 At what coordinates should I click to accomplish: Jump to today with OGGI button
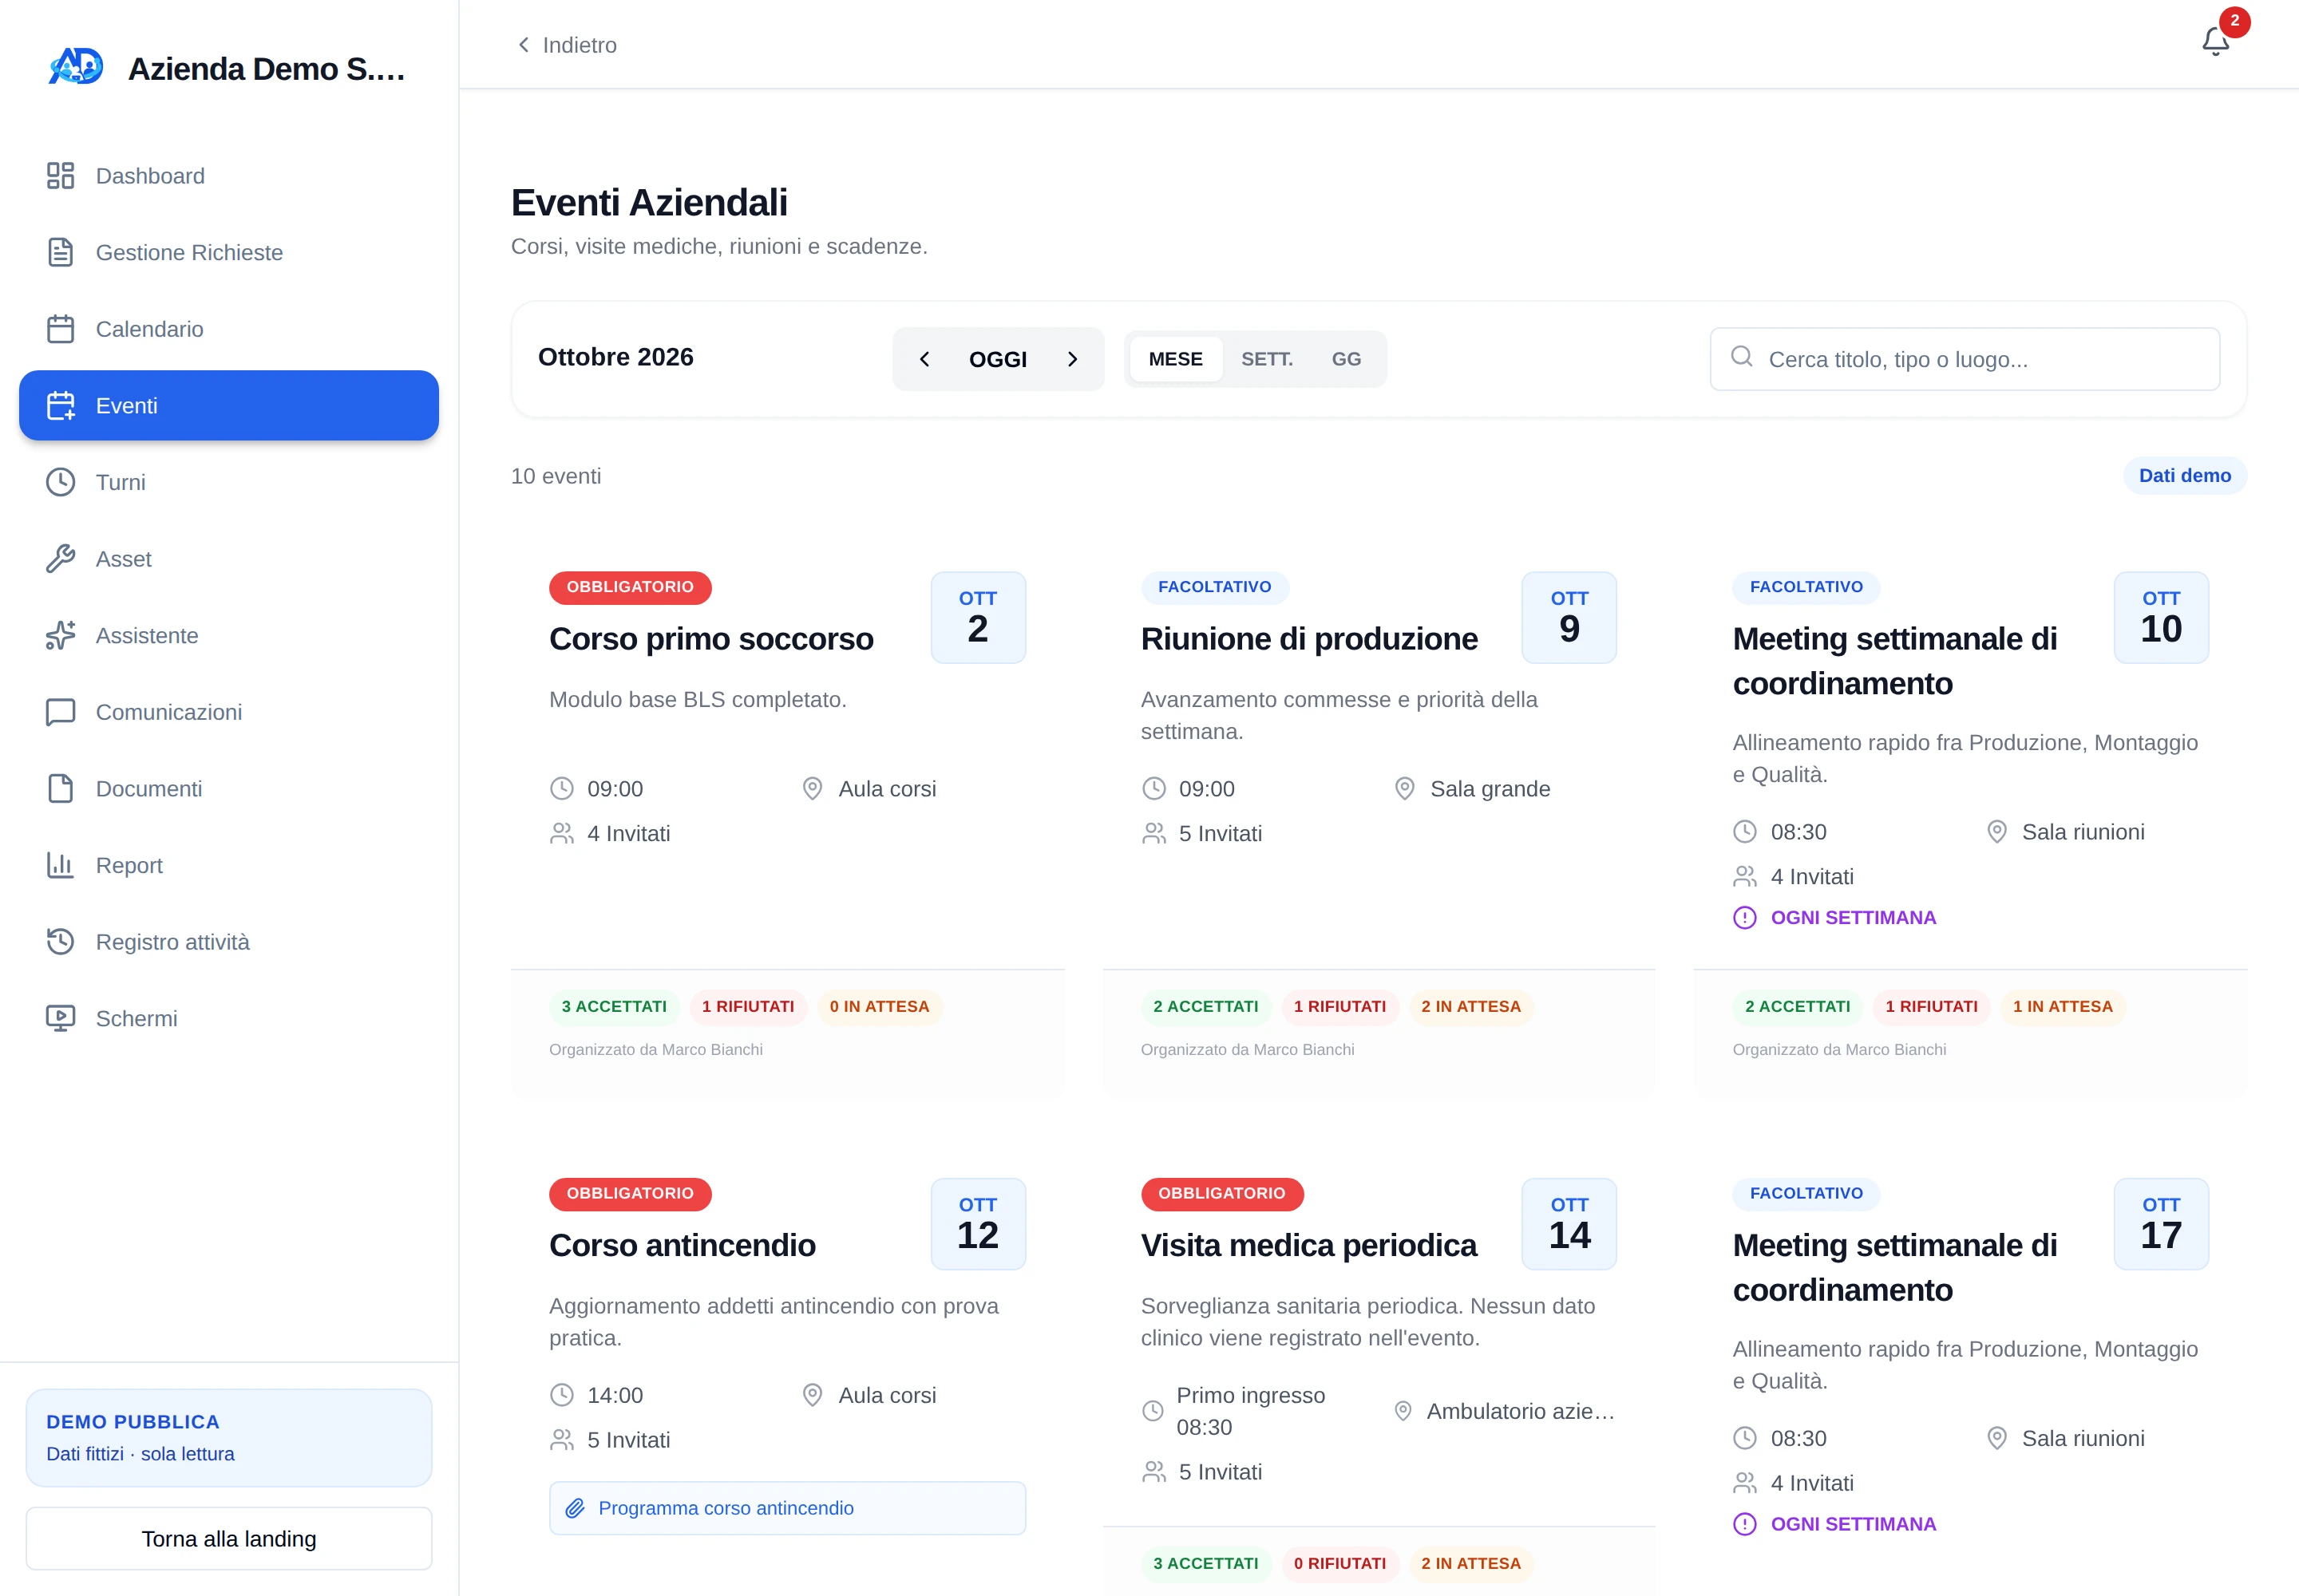point(998,359)
